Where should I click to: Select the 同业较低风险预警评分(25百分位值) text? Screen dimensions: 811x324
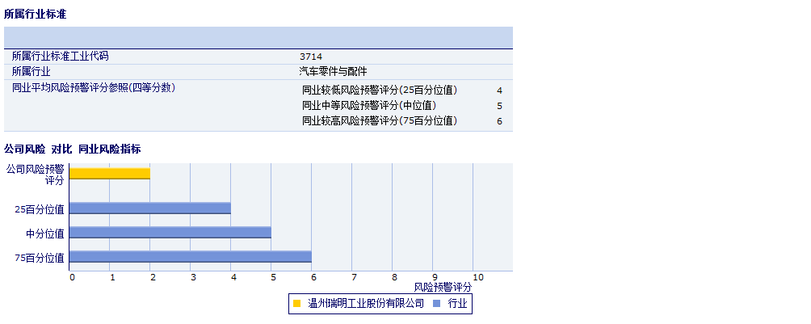coord(380,90)
